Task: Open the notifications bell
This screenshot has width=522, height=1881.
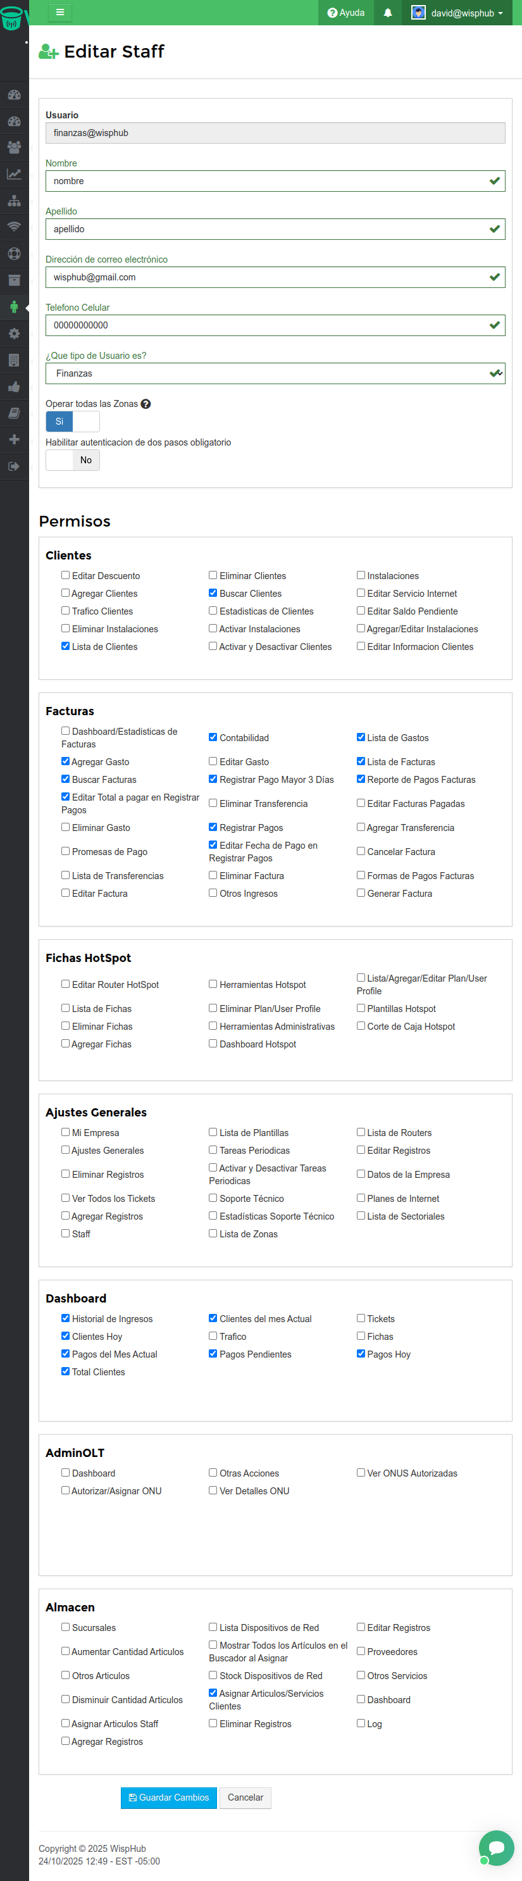Action: point(388,13)
